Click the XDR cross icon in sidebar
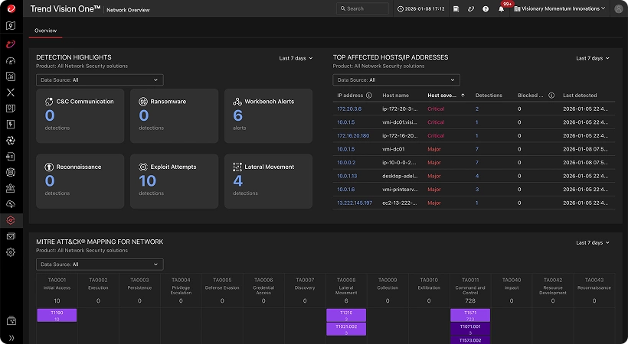The height and width of the screenshot is (344, 628). coord(11,92)
